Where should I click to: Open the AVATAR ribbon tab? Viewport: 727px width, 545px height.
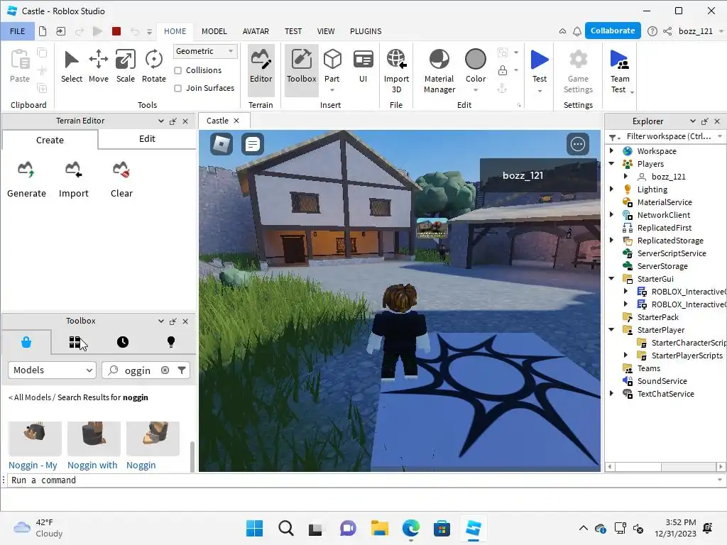(256, 31)
